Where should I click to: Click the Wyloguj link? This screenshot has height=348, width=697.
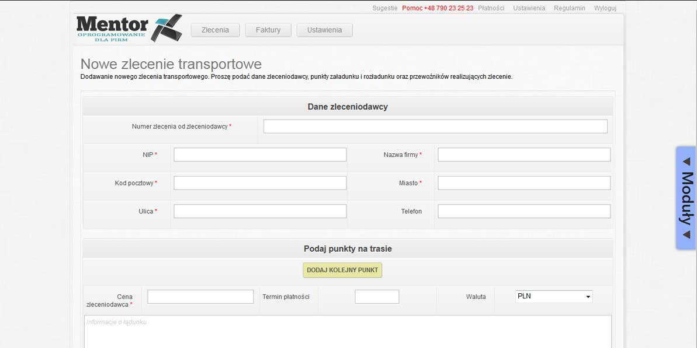[x=605, y=8]
